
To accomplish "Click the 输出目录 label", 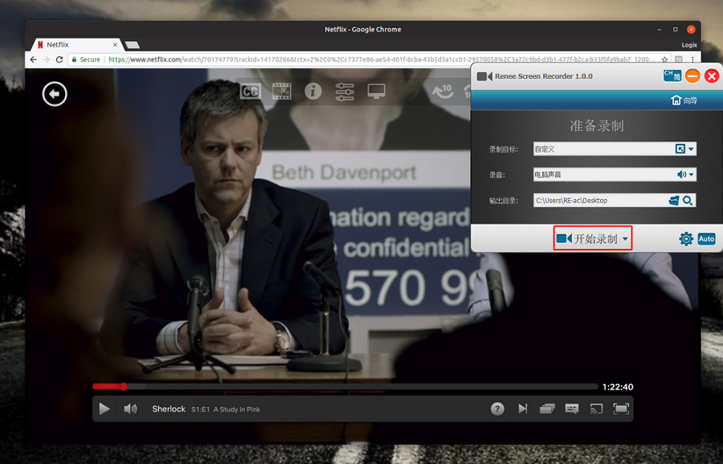I will point(504,201).
